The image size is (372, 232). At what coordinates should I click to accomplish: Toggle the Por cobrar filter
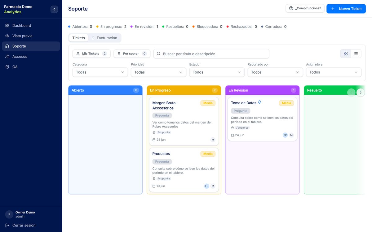tap(132, 54)
